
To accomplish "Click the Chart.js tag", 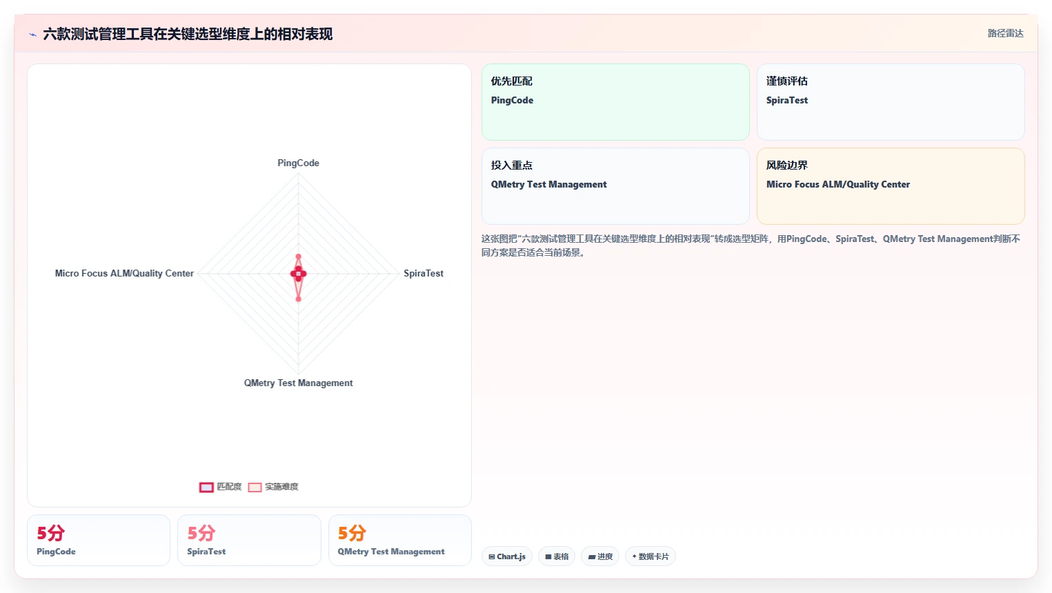I will (x=507, y=556).
